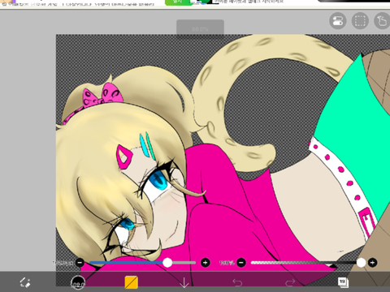390x292 pixels.
Task: Open the layers panel icon
Action: [x=343, y=282]
